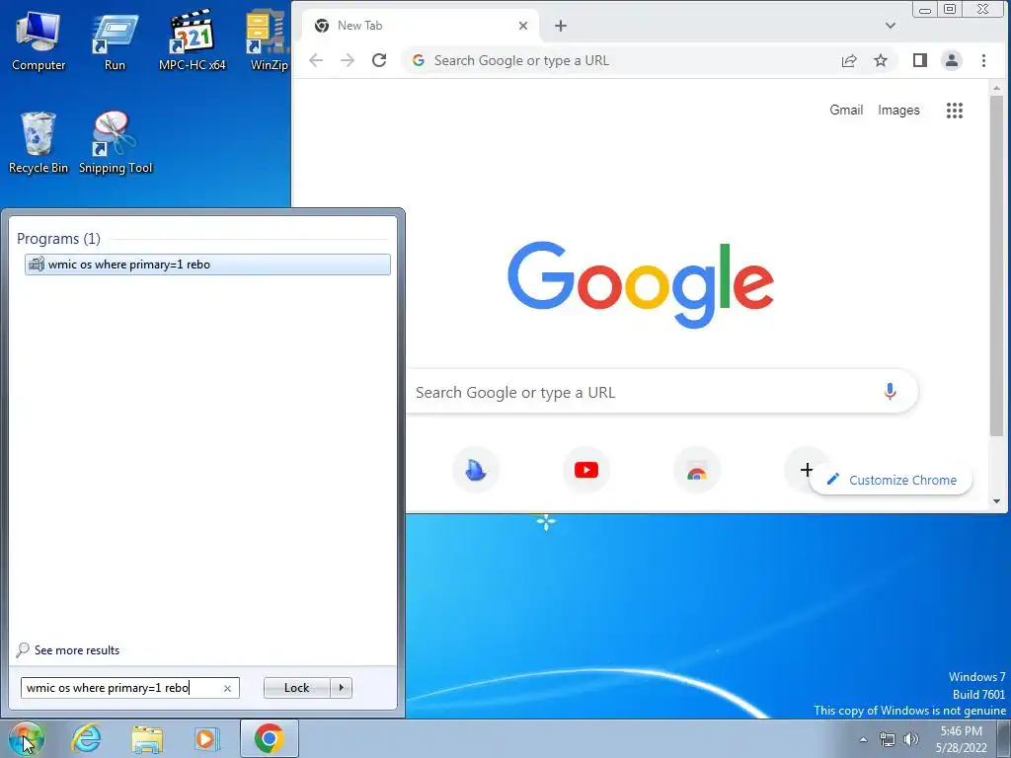1011x758 pixels.
Task: Click Chrome scrollbar up arrow
Action: [997, 88]
